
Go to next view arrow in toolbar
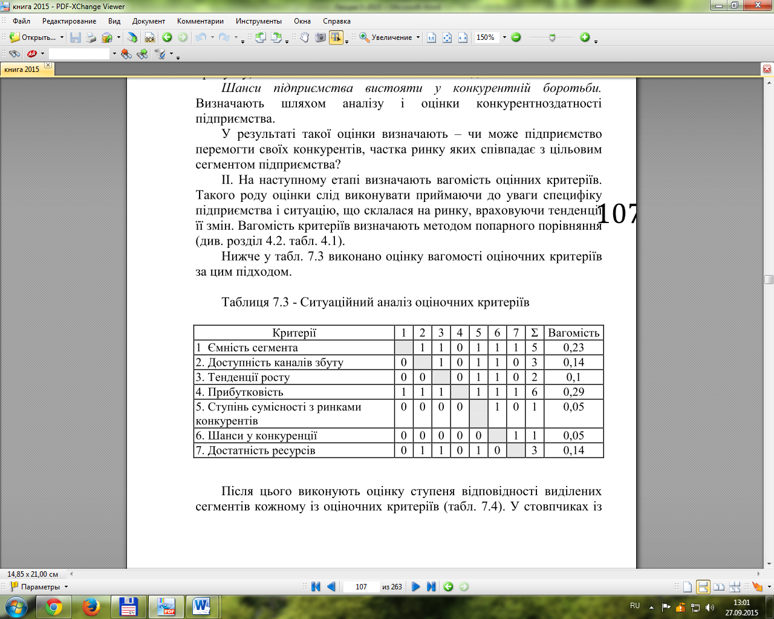[183, 37]
